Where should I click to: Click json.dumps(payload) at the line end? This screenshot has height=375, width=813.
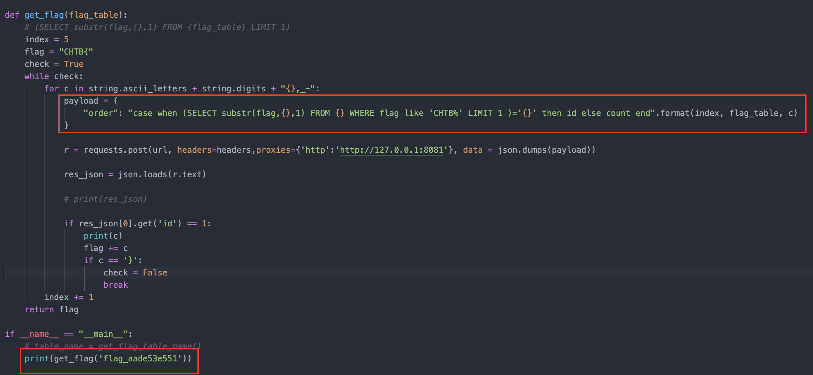(x=546, y=150)
